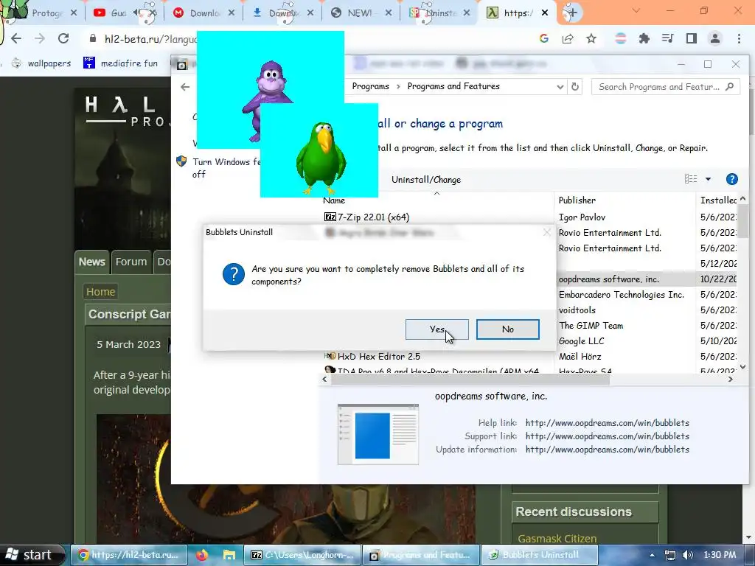Image resolution: width=755 pixels, height=566 pixels.
Task: Close the Bubblets Uninstall dialog
Action: pos(546,232)
